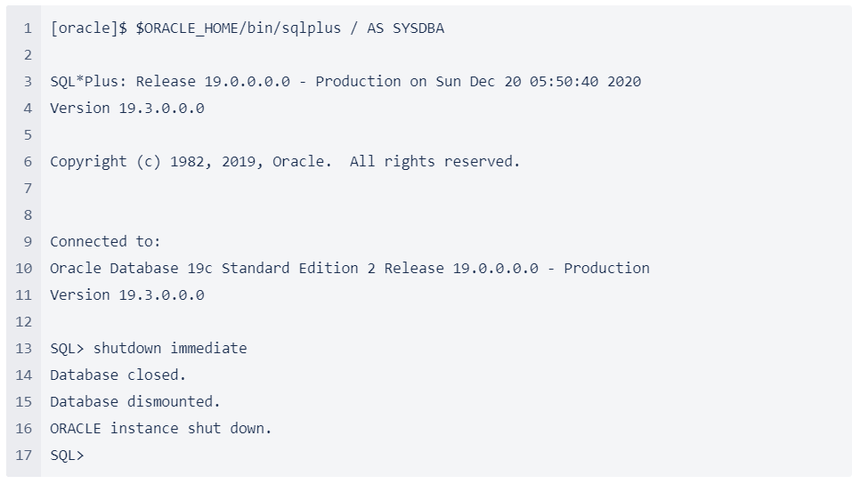Click line number 9 in the gutter
Screen dimensions: 860x484
(x=28, y=242)
